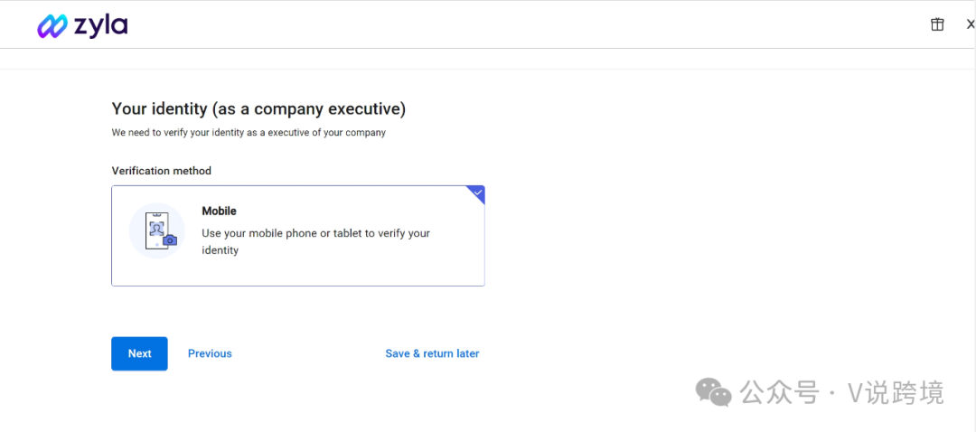976x432 pixels.
Task: Choose Save & return later
Action: (432, 353)
